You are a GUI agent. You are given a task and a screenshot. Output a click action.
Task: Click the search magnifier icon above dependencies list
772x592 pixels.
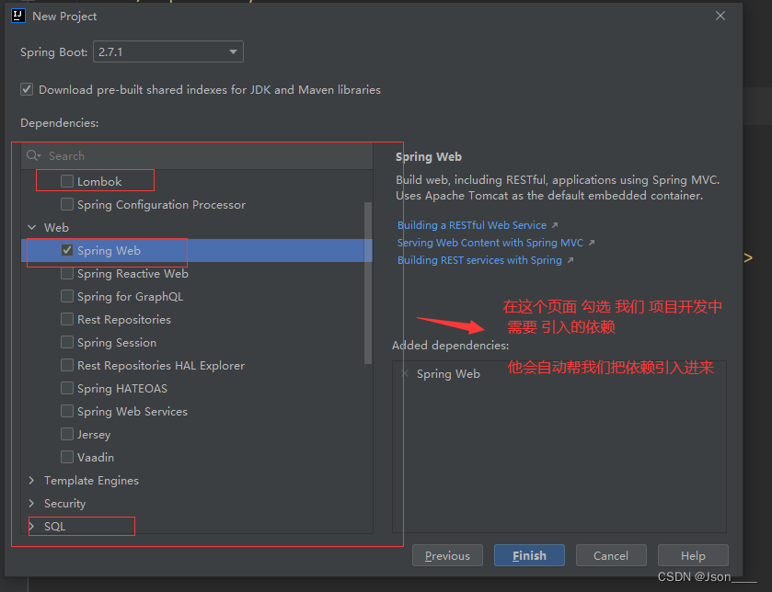click(x=32, y=156)
